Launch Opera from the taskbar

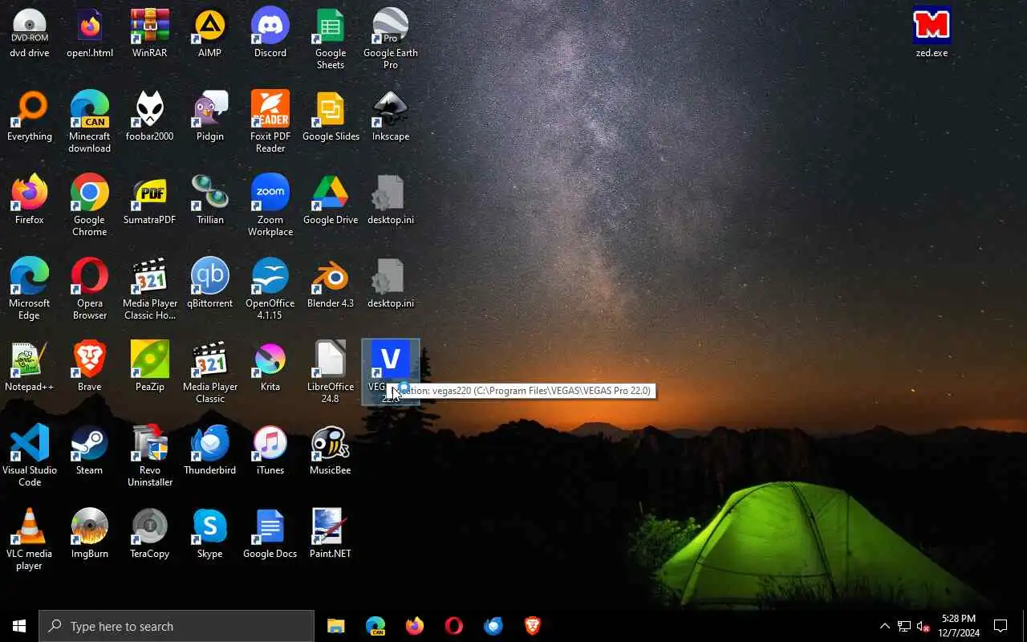pyautogui.click(x=454, y=626)
